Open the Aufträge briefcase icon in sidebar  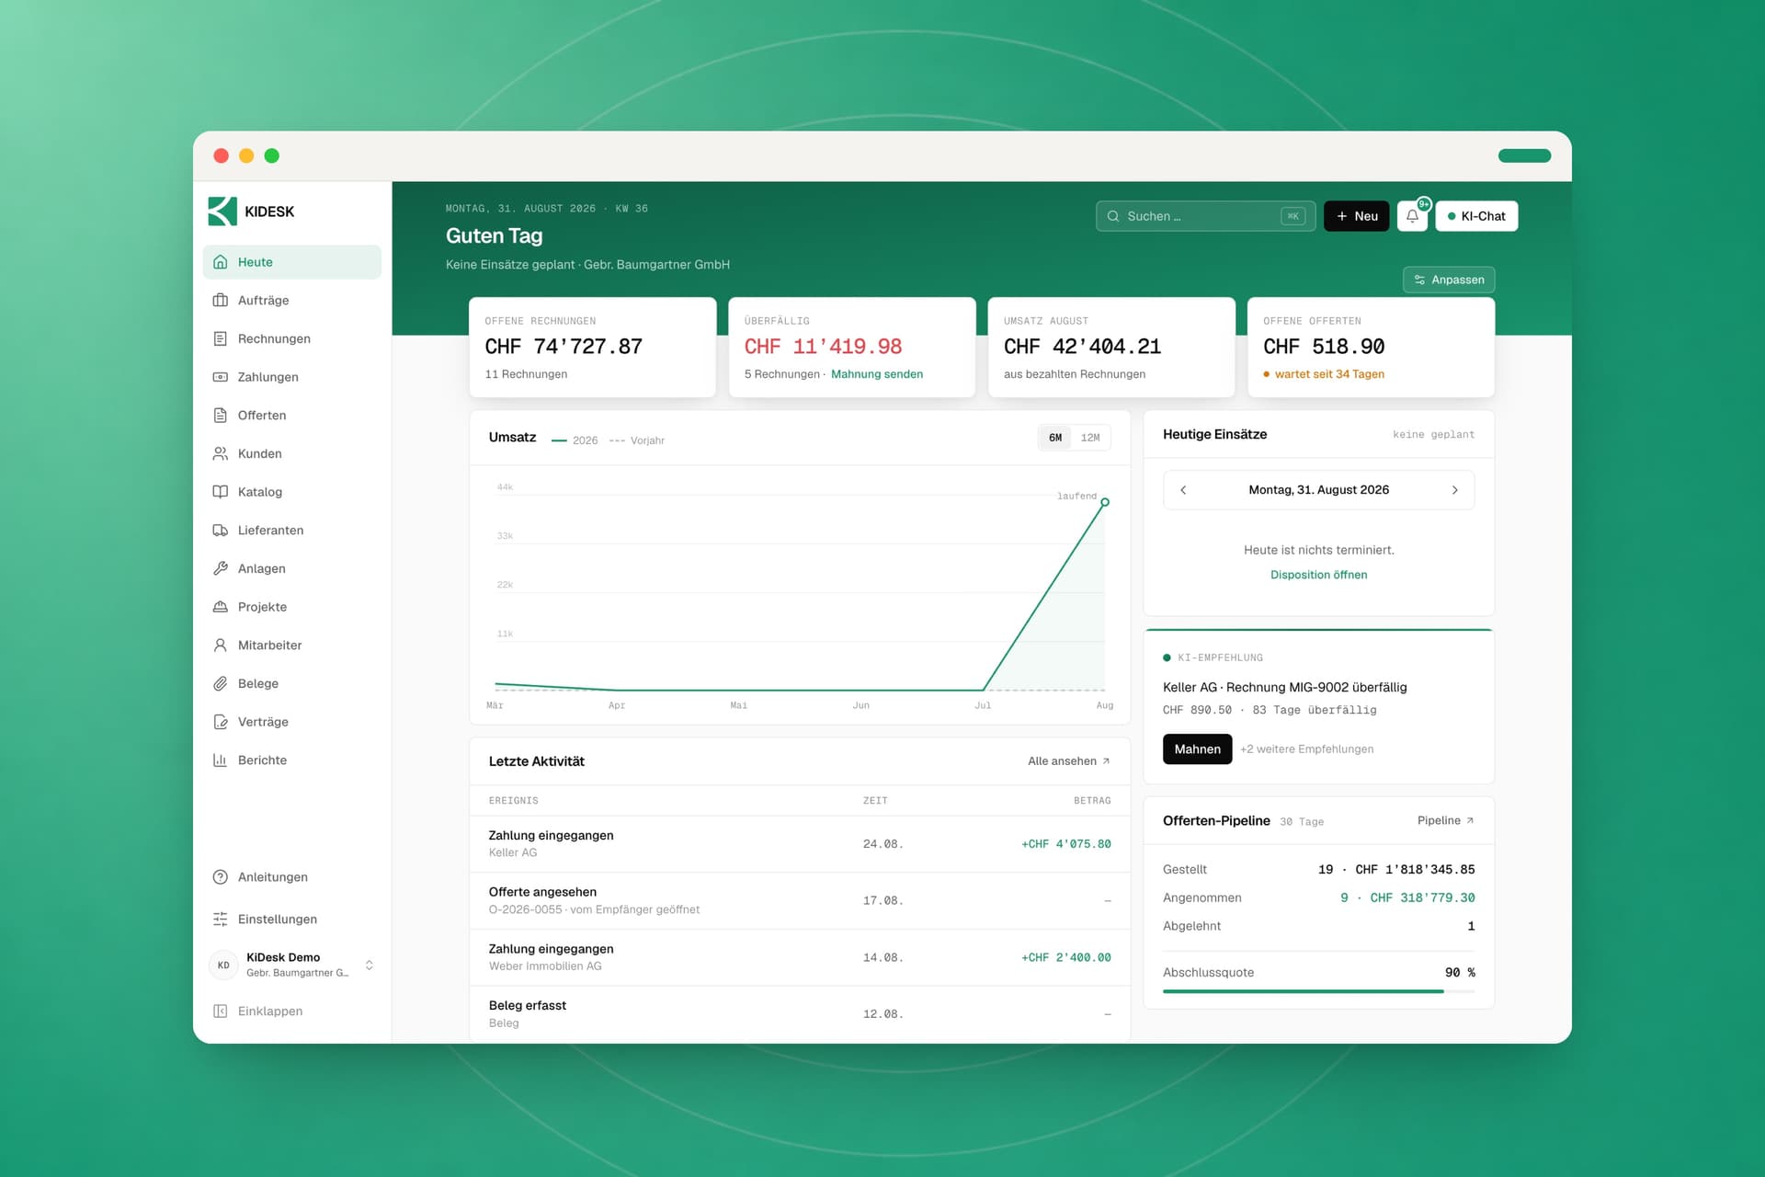point(220,300)
